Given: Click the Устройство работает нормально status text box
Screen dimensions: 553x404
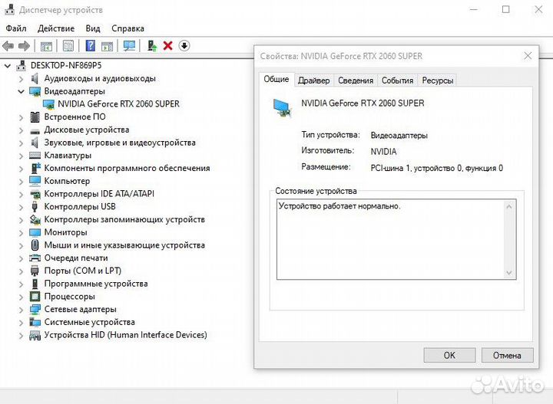Looking at the screenshot, I should coord(396,239).
